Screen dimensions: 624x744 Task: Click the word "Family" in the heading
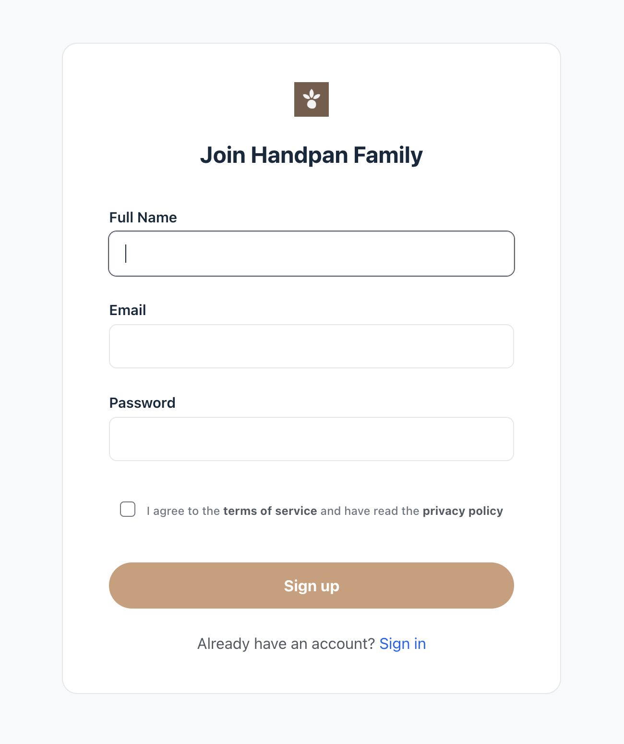388,155
